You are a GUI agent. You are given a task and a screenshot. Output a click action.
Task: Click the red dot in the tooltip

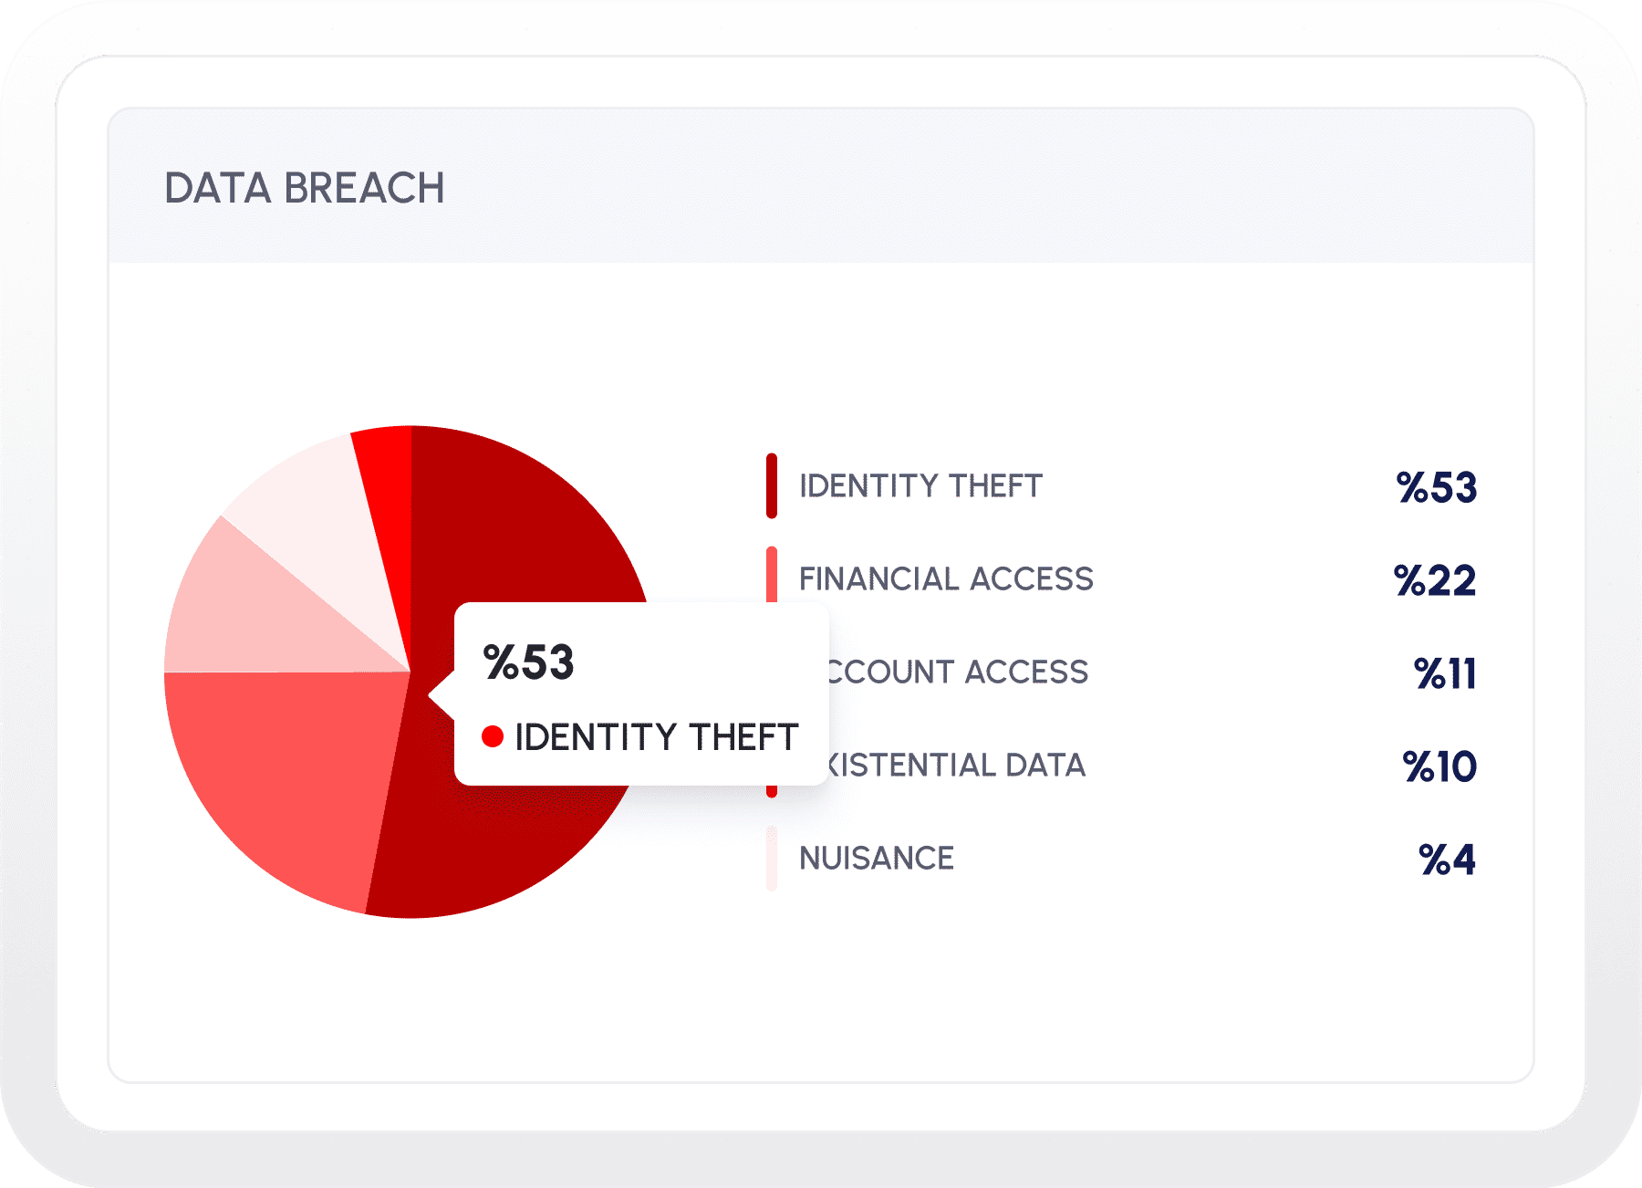(493, 736)
